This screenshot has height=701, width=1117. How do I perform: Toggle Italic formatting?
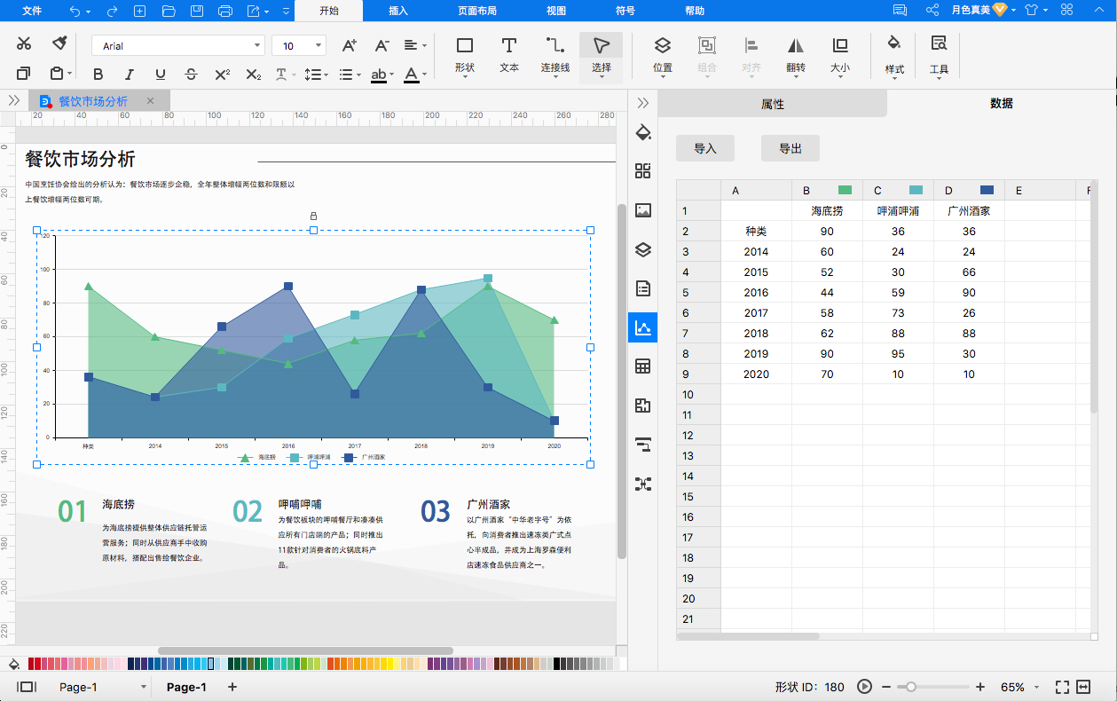pyautogui.click(x=130, y=75)
